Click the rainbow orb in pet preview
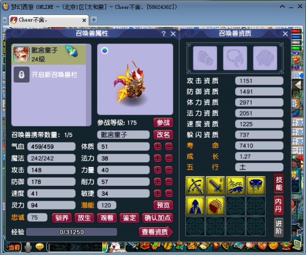The width and height of the screenshot is (306, 255). pos(105,51)
